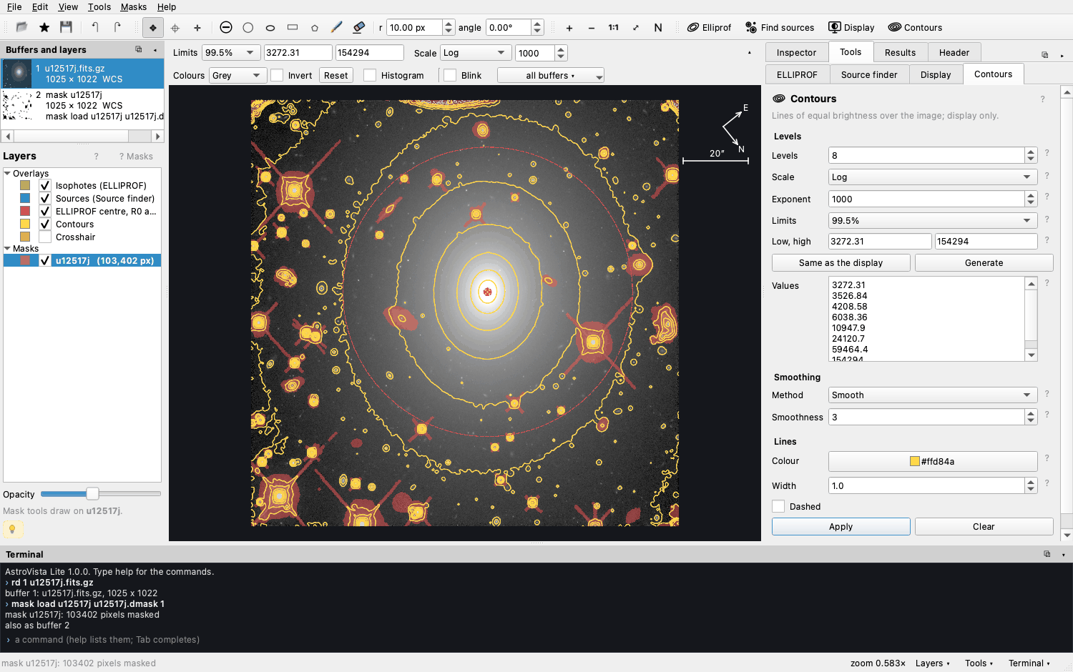
Task: Enable the Crosshair overlay checkbox
Action: (x=45, y=237)
